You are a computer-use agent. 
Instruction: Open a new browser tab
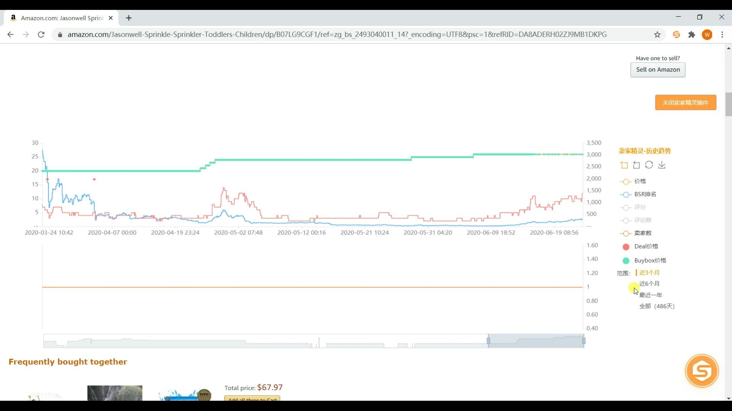tap(129, 18)
